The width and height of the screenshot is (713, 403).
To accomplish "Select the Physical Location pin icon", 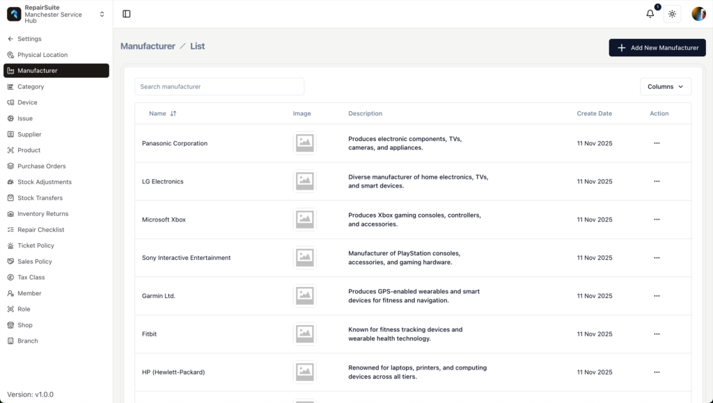I will point(10,55).
